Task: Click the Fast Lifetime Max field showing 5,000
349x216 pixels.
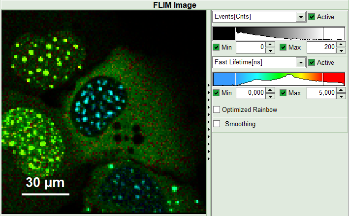Action: click(321, 93)
